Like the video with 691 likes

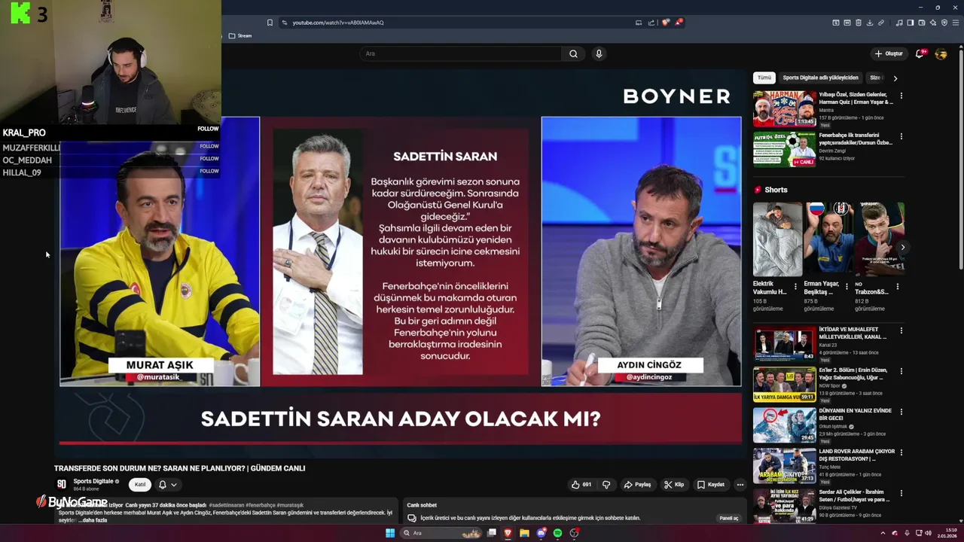tap(581, 485)
